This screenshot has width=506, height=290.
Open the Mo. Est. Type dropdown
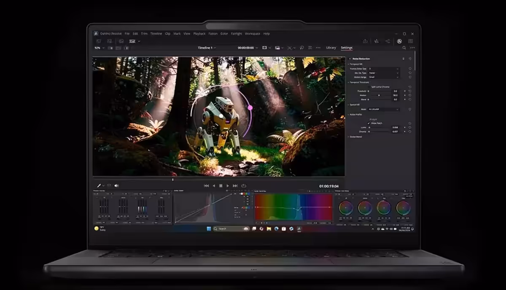[384, 73]
